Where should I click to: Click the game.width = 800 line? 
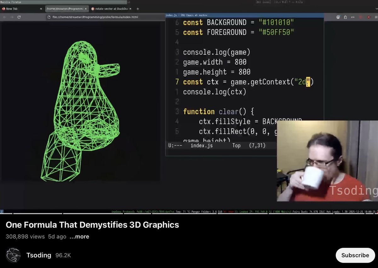(x=215, y=62)
